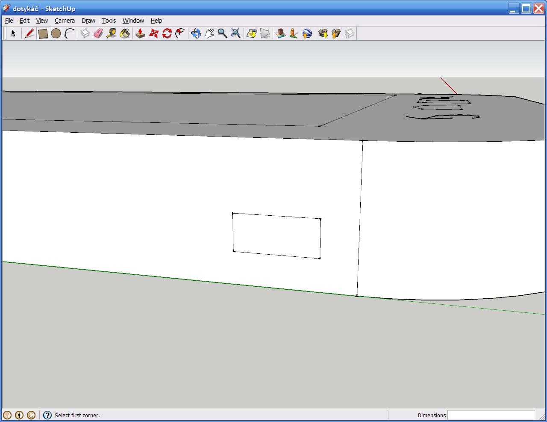Click the Tape Measure tool

tap(112, 33)
